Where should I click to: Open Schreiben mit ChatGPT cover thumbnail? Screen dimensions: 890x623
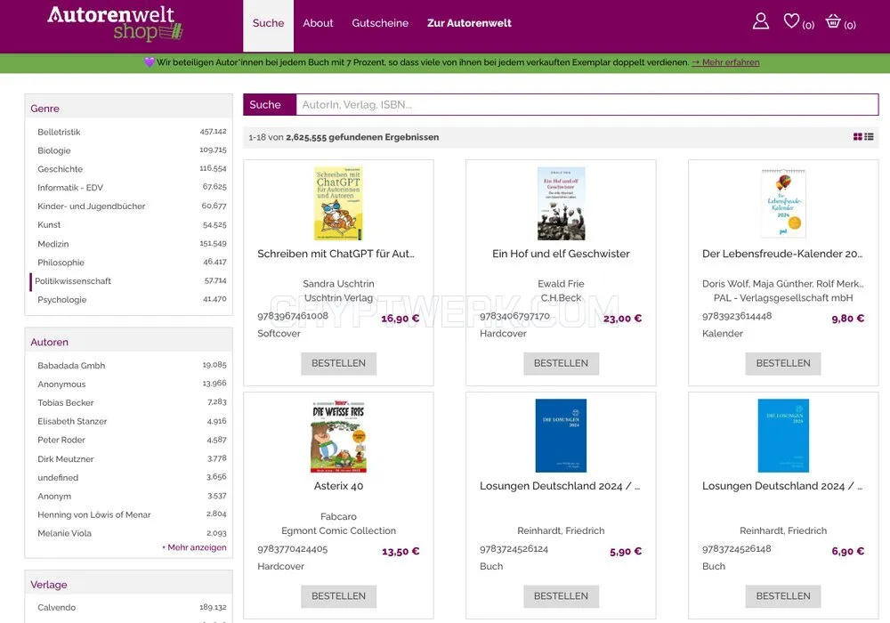pos(338,203)
